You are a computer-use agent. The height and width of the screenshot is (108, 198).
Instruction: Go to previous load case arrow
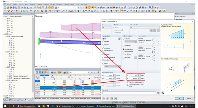[x=81, y=8]
